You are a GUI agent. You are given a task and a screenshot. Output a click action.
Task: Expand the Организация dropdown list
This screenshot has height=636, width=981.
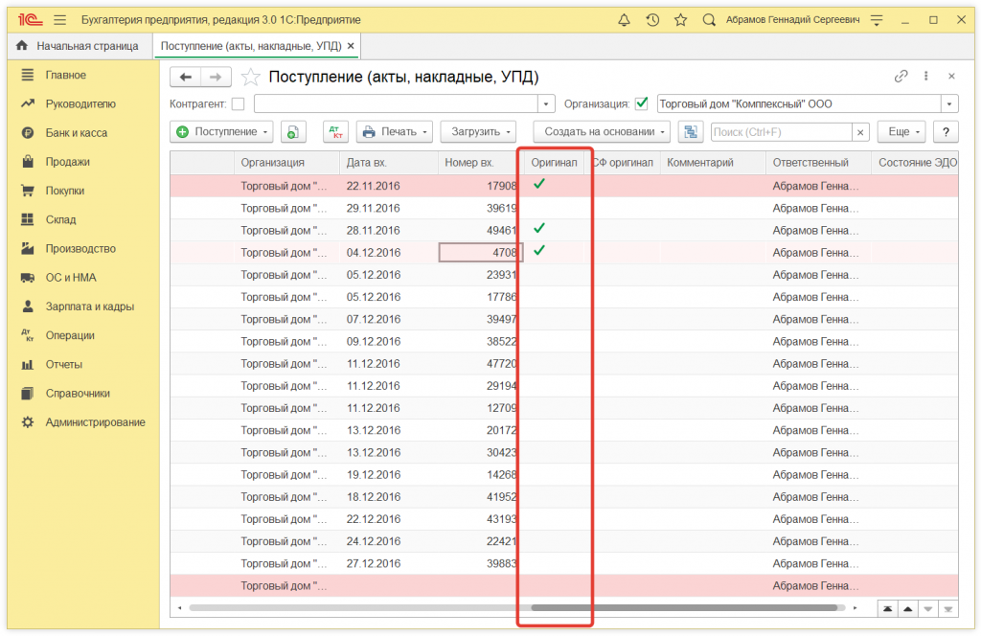coord(949,103)
